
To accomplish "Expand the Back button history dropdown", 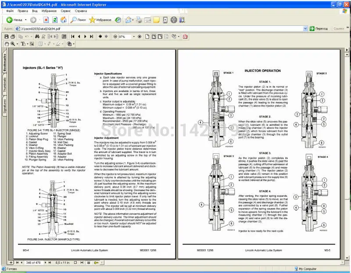I will [25, 20].
